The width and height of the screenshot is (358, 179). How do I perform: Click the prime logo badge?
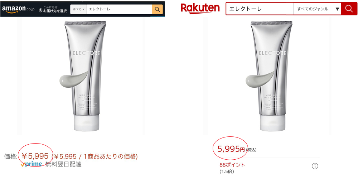click(x=31, y=164)
